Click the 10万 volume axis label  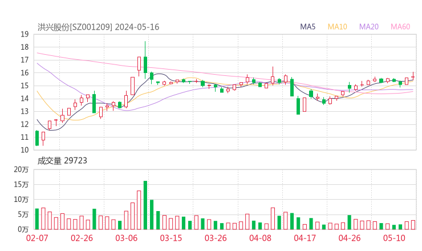point(21,200)
